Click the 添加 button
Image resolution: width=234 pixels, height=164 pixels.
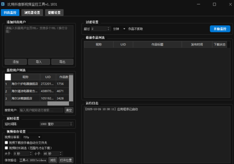[x=16, y=62]
